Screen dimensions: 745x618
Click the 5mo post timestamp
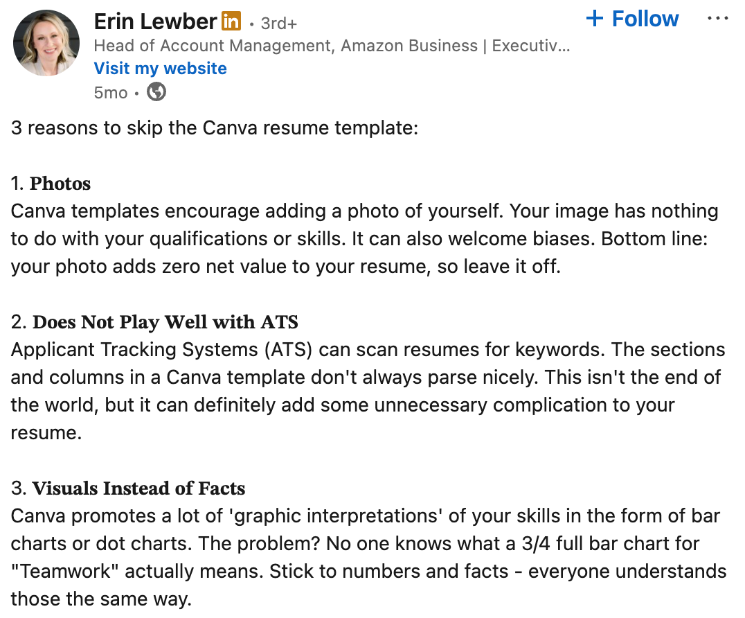pyautogui.click(x=110, y=92)
